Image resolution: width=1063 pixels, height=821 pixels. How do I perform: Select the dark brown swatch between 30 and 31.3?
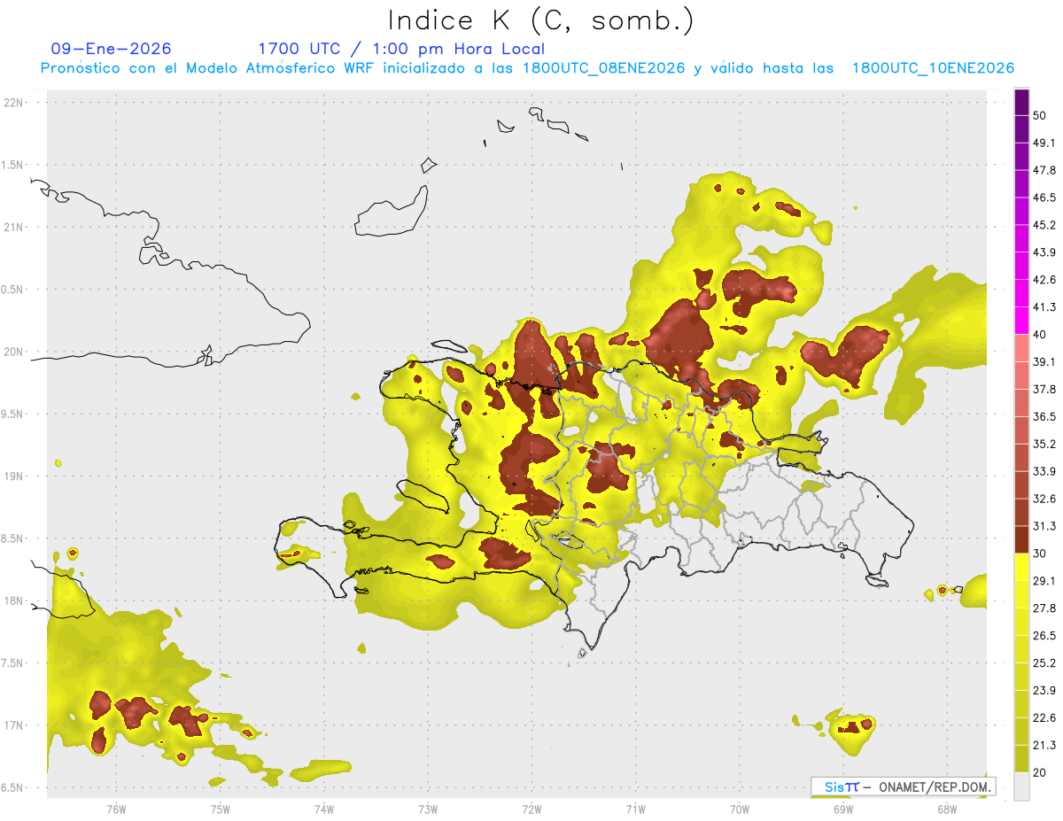[x=1021, y=540]
